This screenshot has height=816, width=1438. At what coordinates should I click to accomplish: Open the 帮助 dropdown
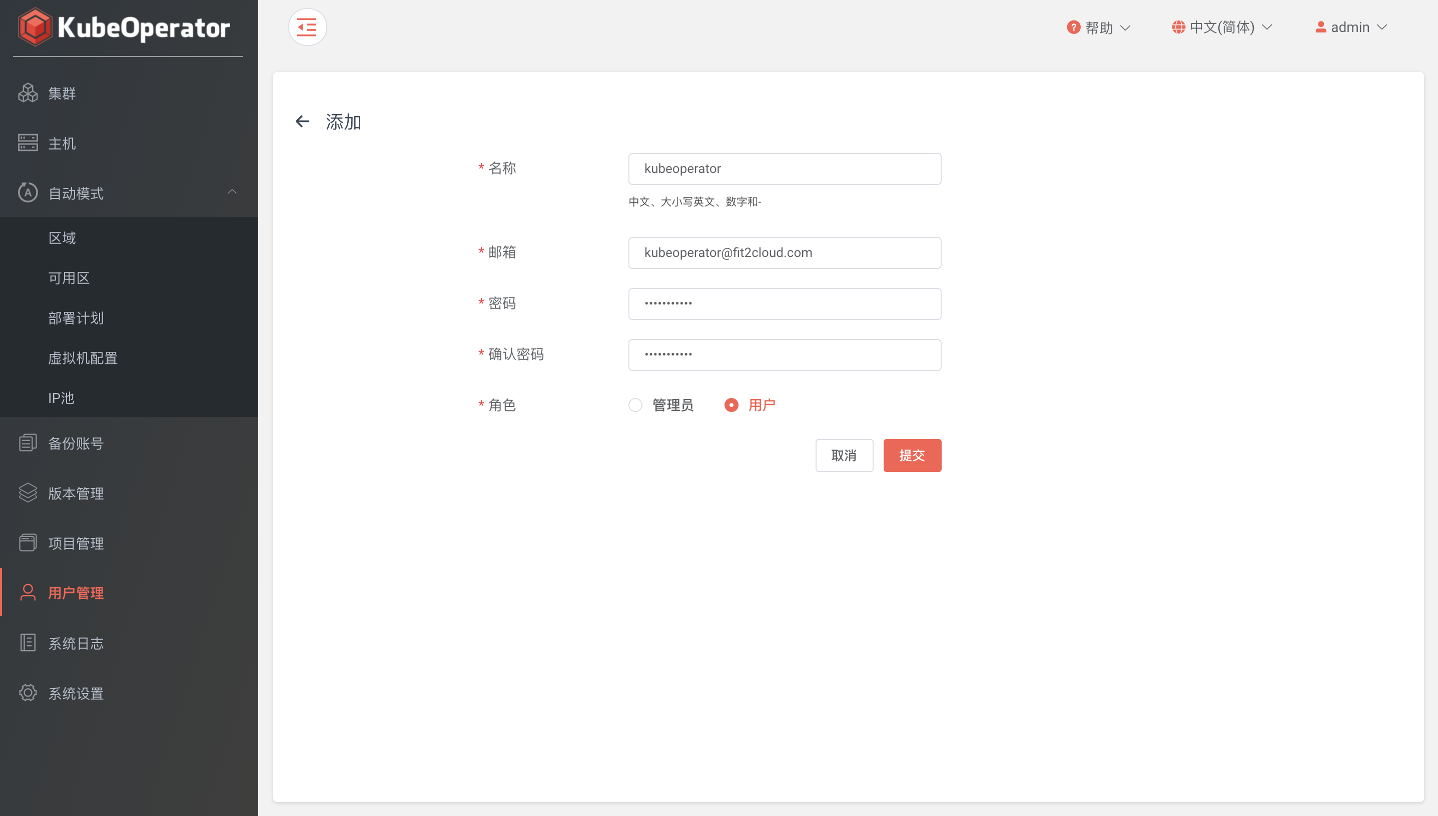tap(1096, 27)
